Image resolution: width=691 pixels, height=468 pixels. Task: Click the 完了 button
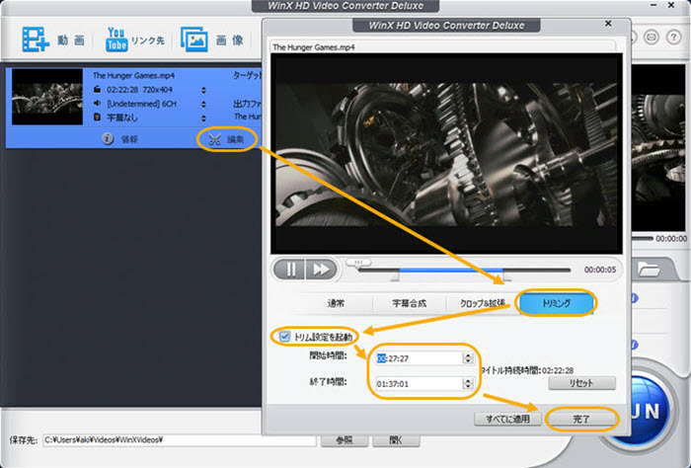[581, 419]
